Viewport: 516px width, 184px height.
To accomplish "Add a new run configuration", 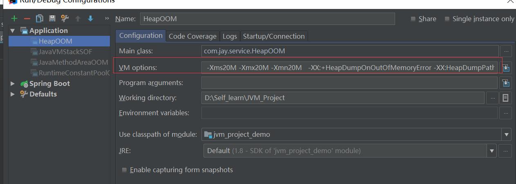I will [14, 18].
